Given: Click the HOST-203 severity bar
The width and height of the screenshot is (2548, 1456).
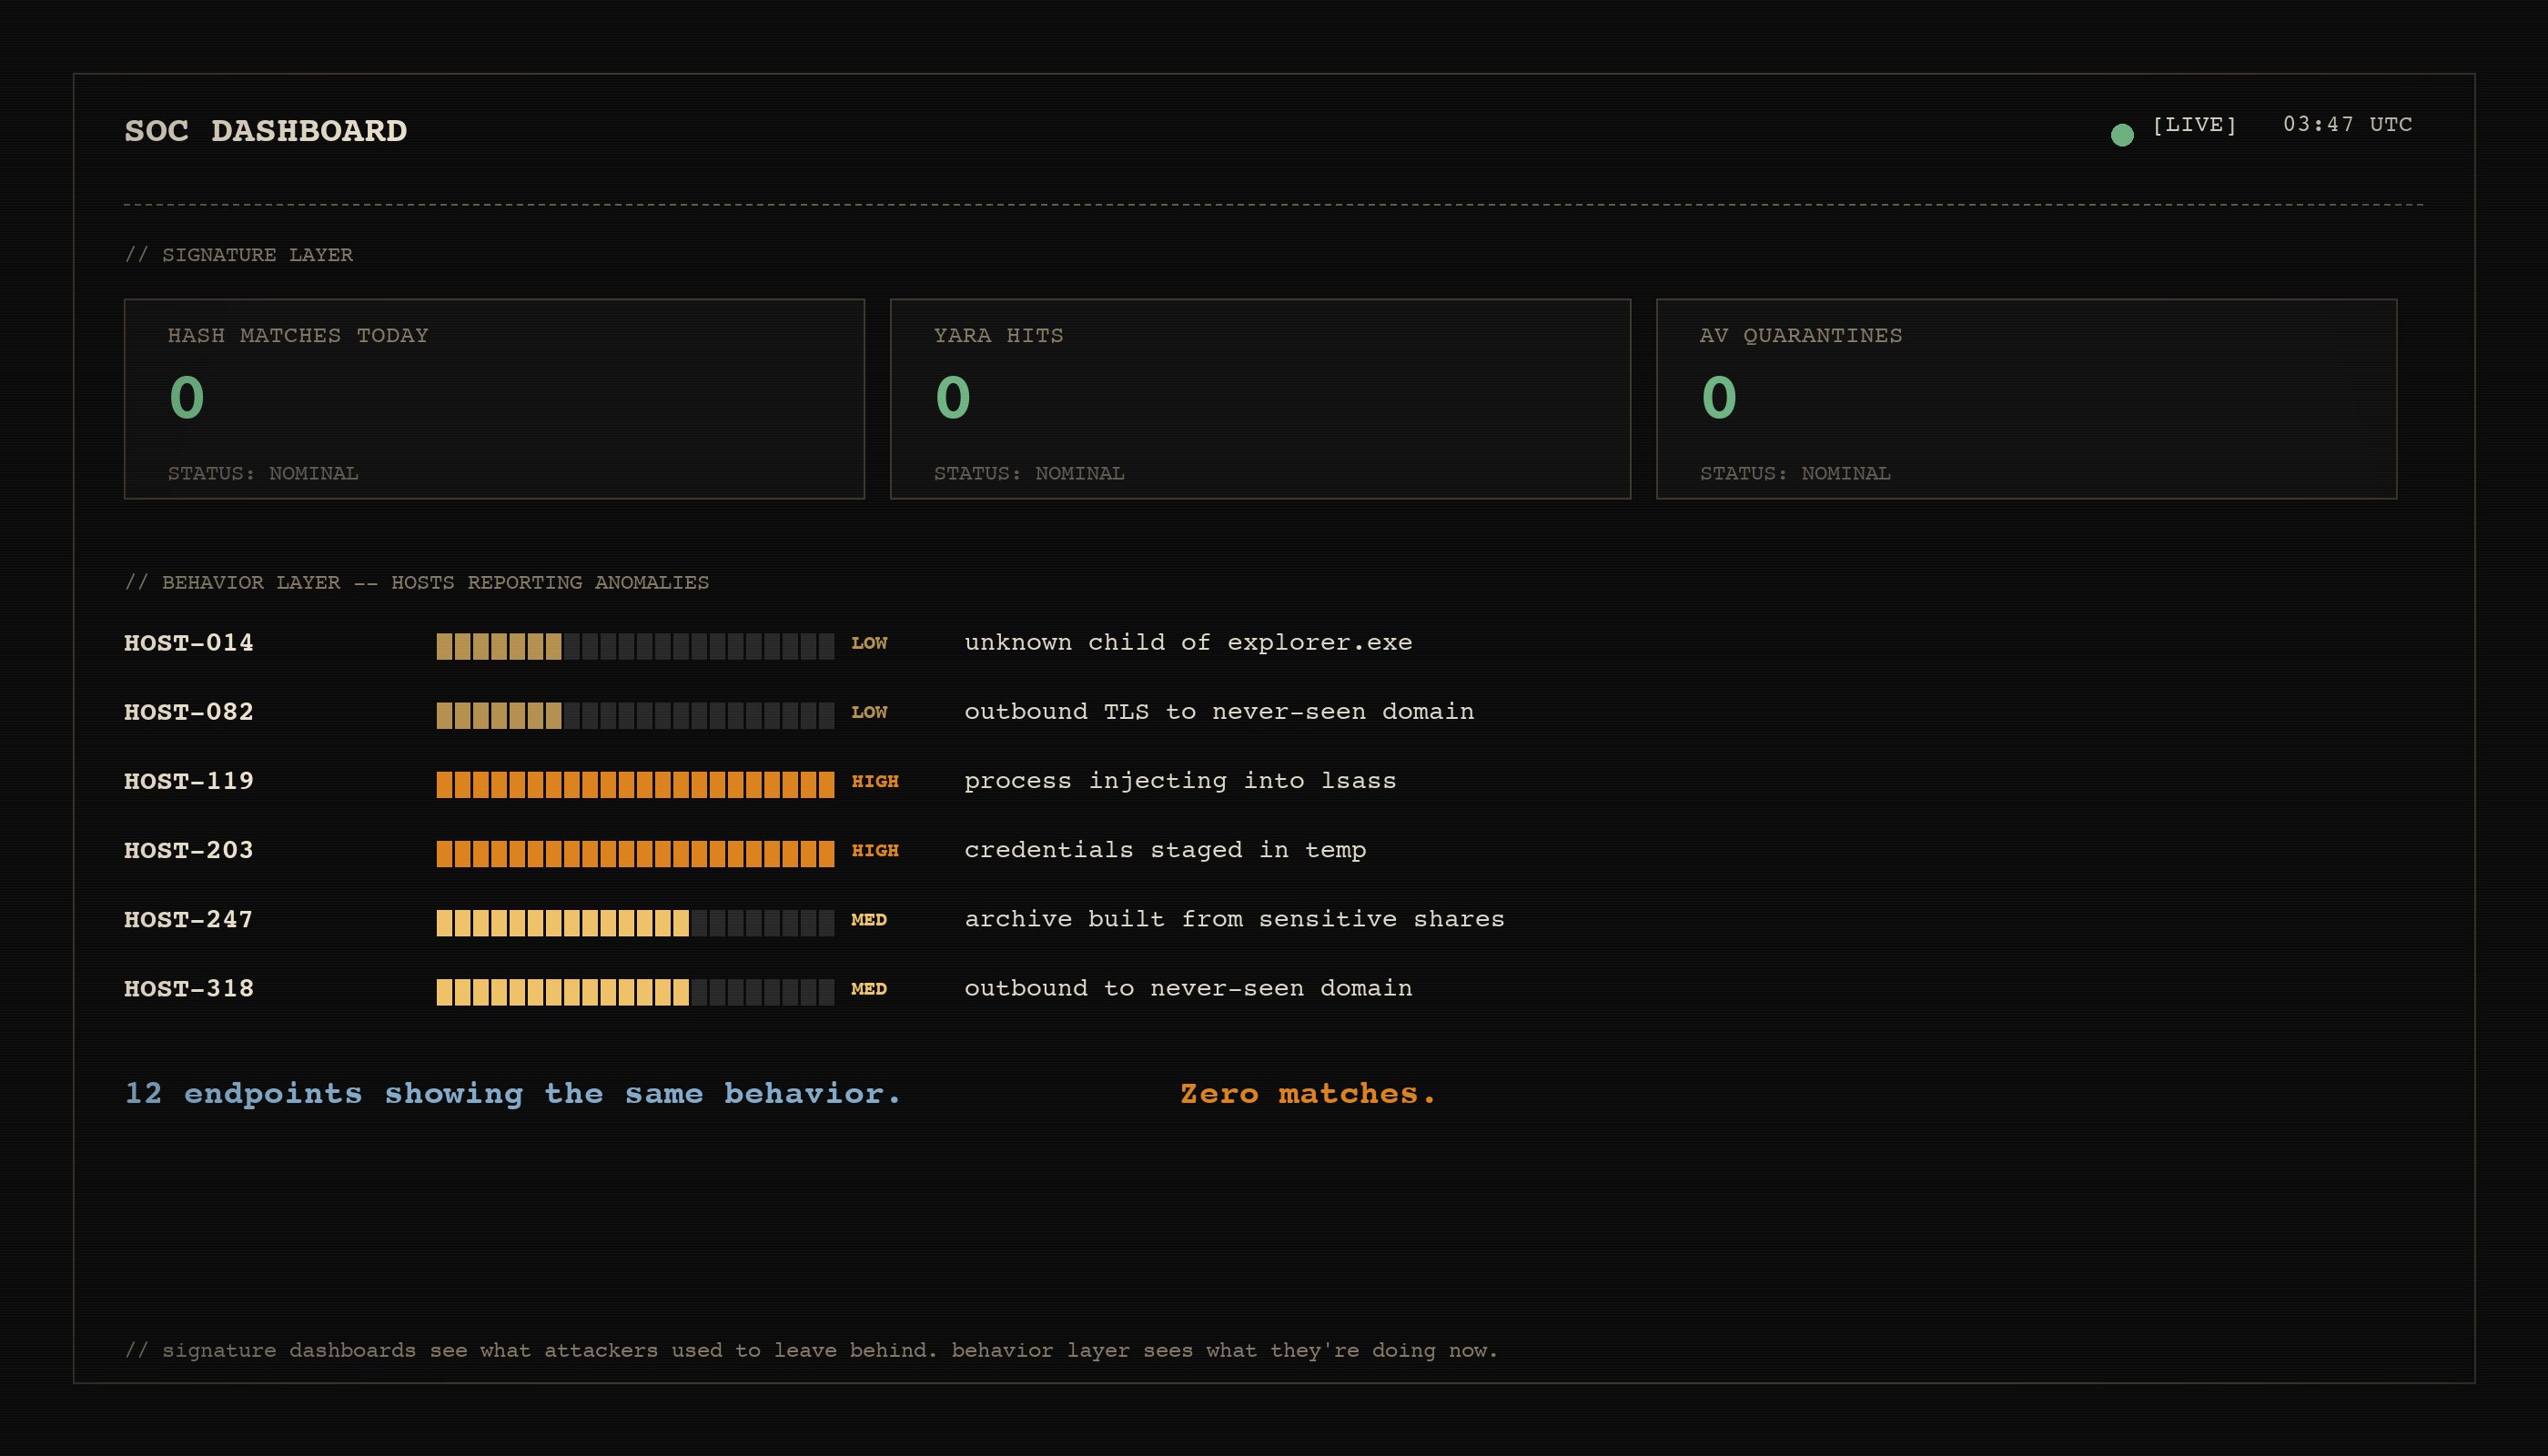Looking at the screenshot, I should [635, 853].
